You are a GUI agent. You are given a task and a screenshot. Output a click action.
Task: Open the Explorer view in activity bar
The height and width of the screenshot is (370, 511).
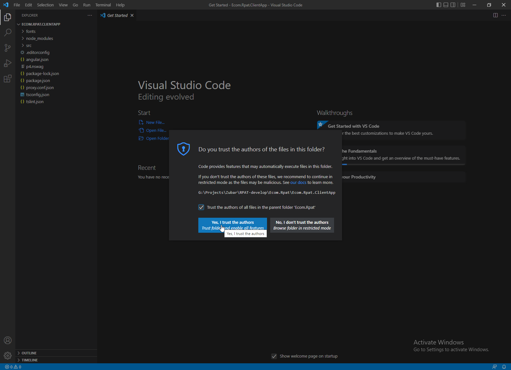point(8,17)
